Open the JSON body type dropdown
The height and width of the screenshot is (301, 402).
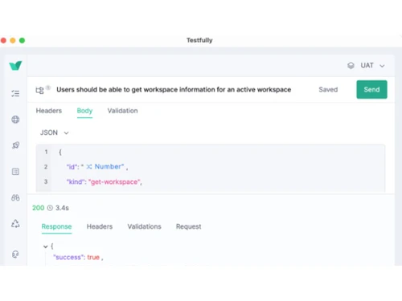55,132
